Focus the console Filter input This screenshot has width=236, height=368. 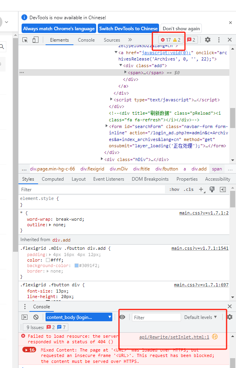point(156,317)
